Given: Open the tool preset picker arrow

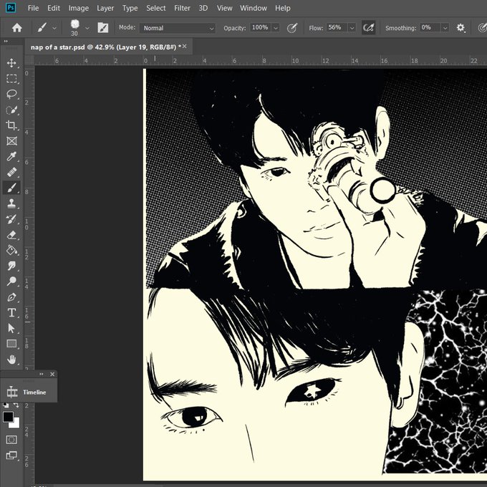Looking at the screenshot, I should pyautogui.click(x=54, y=28).
